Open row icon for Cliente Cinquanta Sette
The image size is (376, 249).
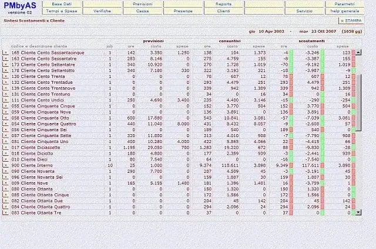pyautogui.click(x=5, y=135)
